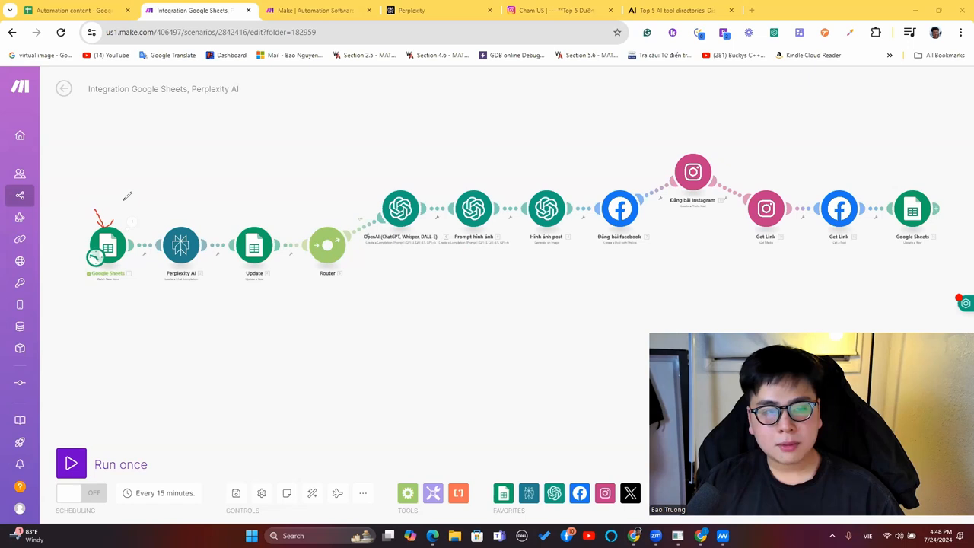
Task: Open Data stores database icon in sidebar
Action: [x=20, y=327]
